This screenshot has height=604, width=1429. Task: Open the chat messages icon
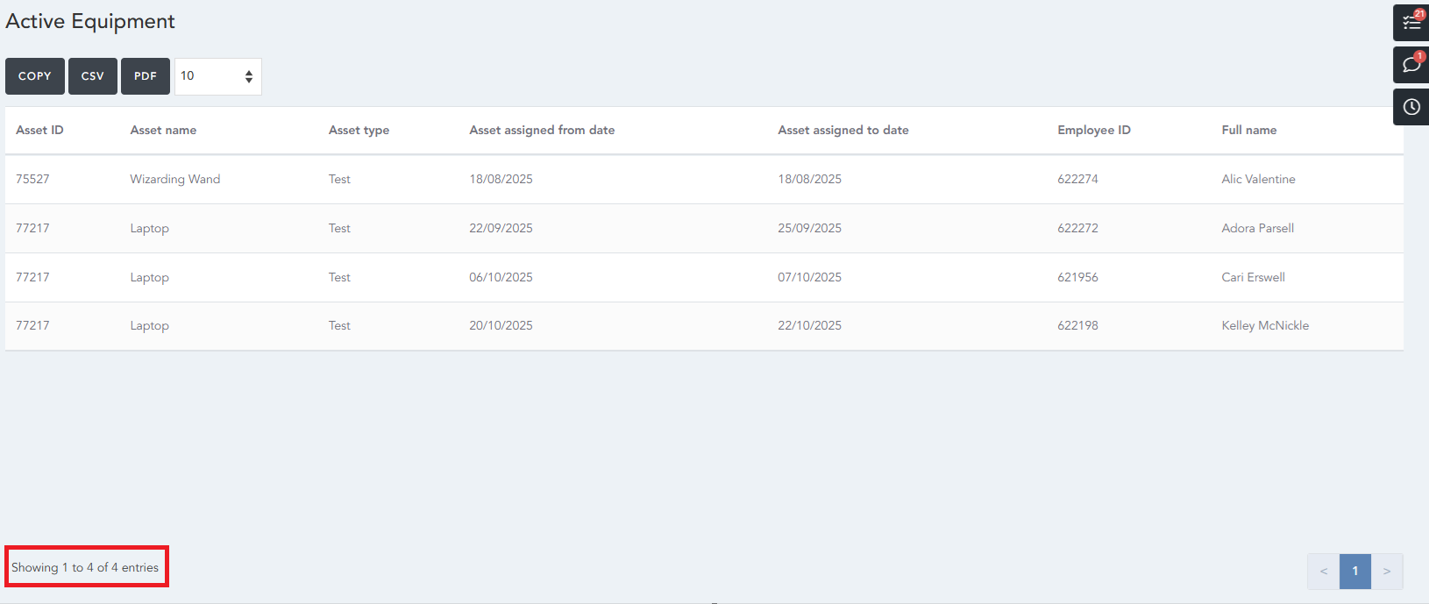[x=1411, y=65]
